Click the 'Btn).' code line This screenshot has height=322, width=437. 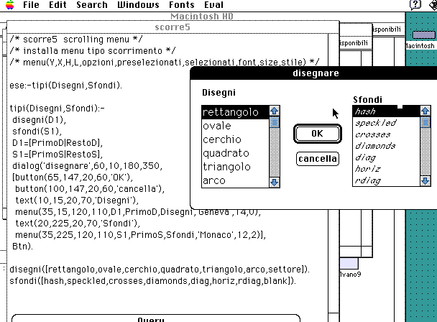click(22, 247)
